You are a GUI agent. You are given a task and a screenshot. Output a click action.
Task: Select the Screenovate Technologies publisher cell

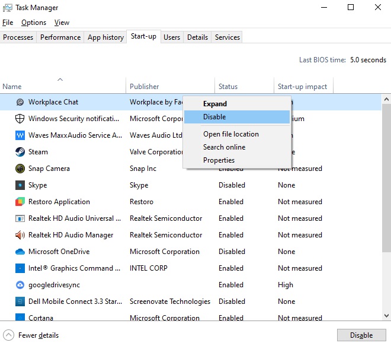170,302
